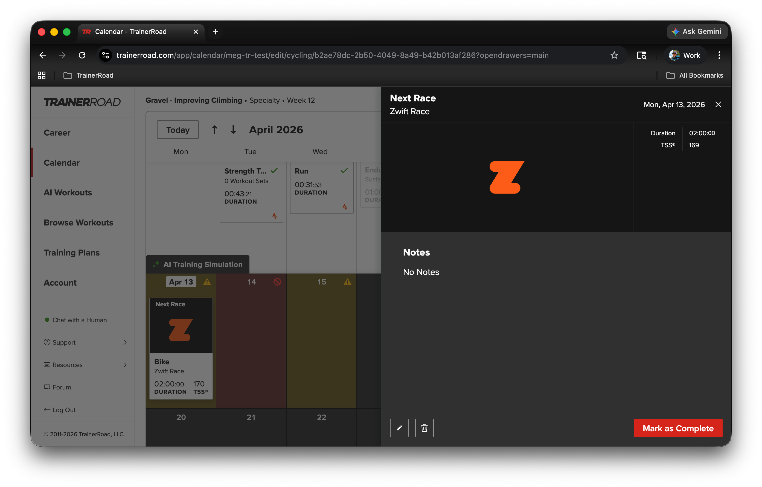Image resolution: width=762 pixels, height=487 pixels.
Task: Select calendar day 21
Action: 251,417
